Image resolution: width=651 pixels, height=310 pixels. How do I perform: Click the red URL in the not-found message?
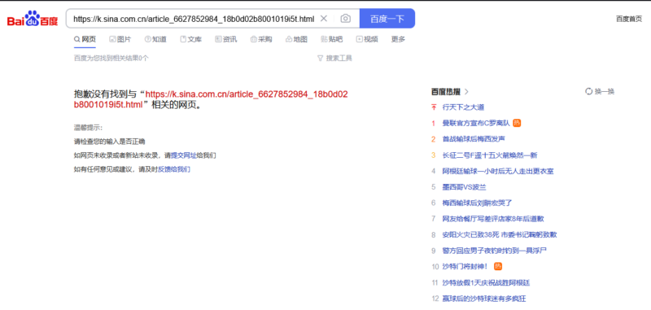(x=211, y=99)
